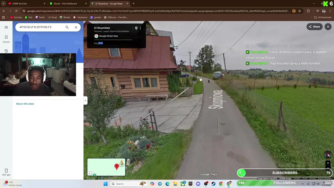
Task: Open the About this data link
Action: [x=25, y=104]
